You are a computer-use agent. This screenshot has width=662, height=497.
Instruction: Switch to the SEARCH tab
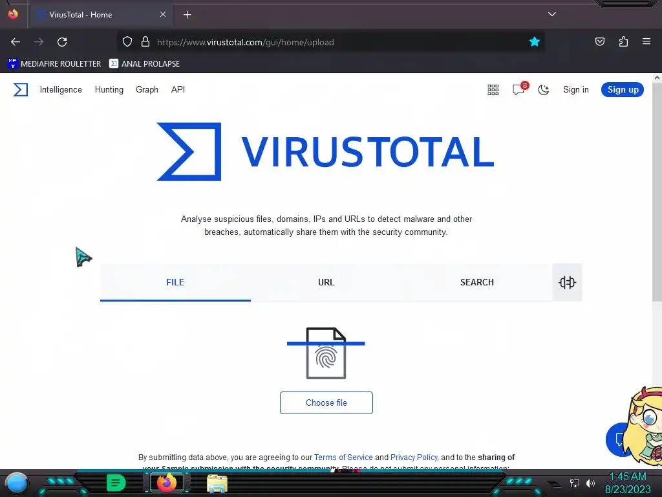476,282
